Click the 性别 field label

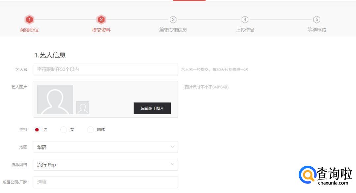23,129
